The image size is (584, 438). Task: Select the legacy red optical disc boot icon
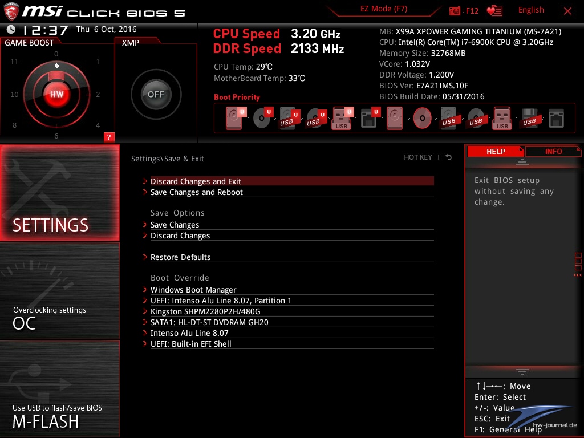click(423, 118)
